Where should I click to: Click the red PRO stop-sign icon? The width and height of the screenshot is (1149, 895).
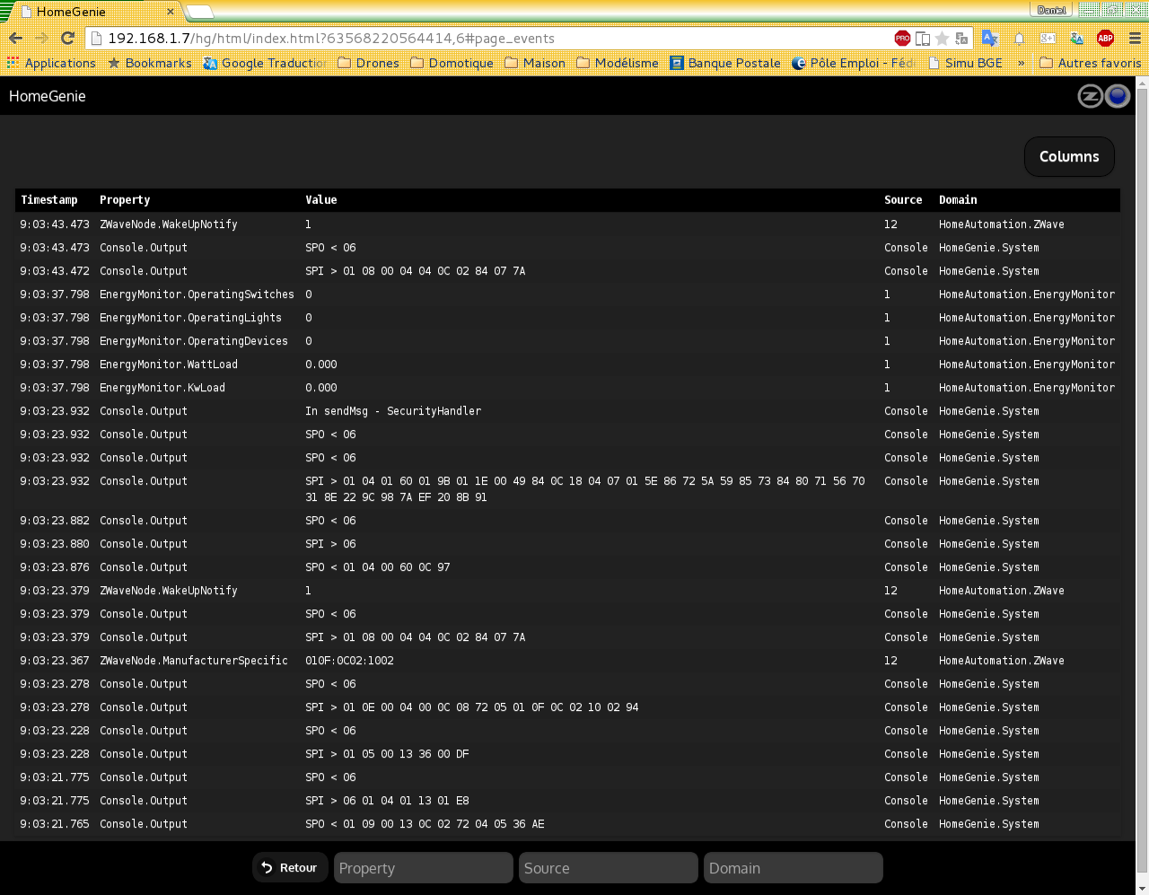tap(902, 39)
